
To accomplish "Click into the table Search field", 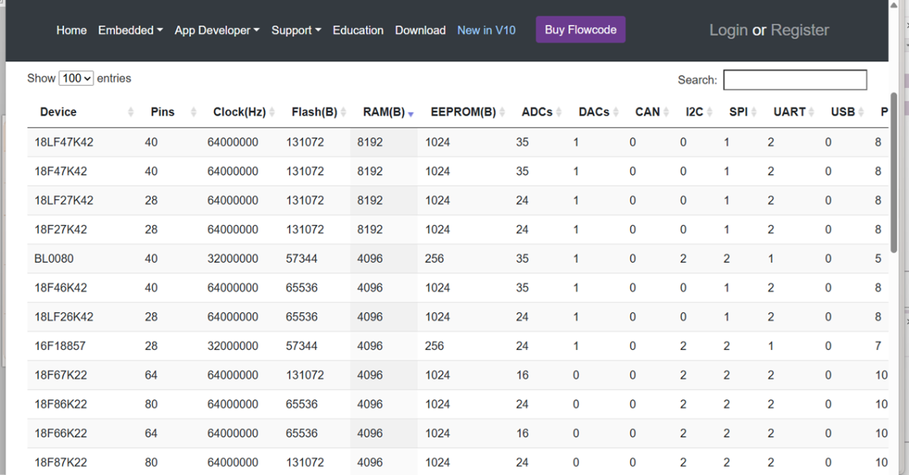I will point(795,80).
